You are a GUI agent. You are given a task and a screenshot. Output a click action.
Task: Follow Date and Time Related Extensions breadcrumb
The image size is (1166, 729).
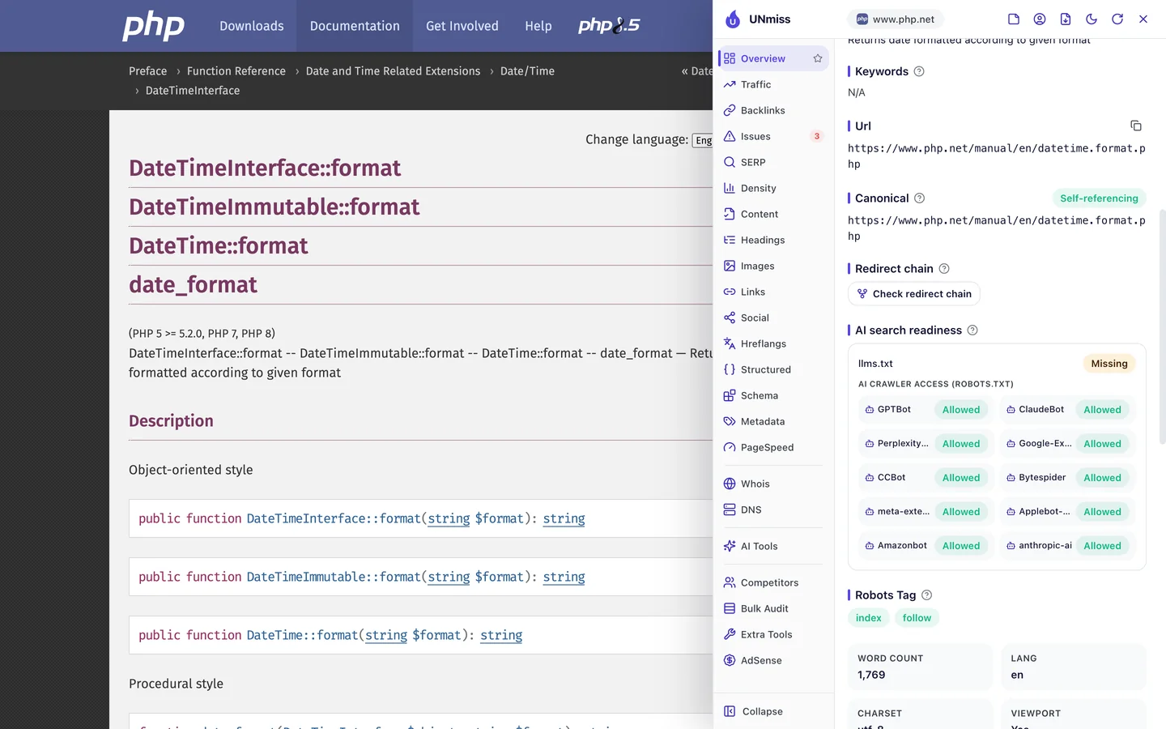coord(393,71)
